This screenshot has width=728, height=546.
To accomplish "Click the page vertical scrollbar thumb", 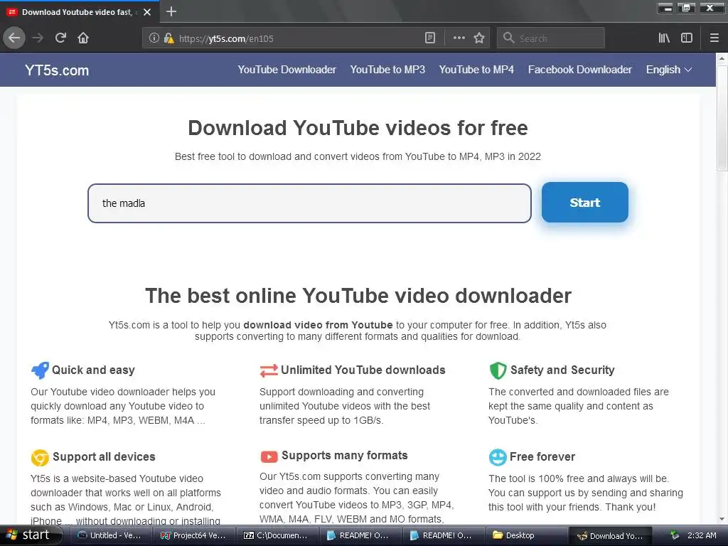I will (x=722, y=119).
